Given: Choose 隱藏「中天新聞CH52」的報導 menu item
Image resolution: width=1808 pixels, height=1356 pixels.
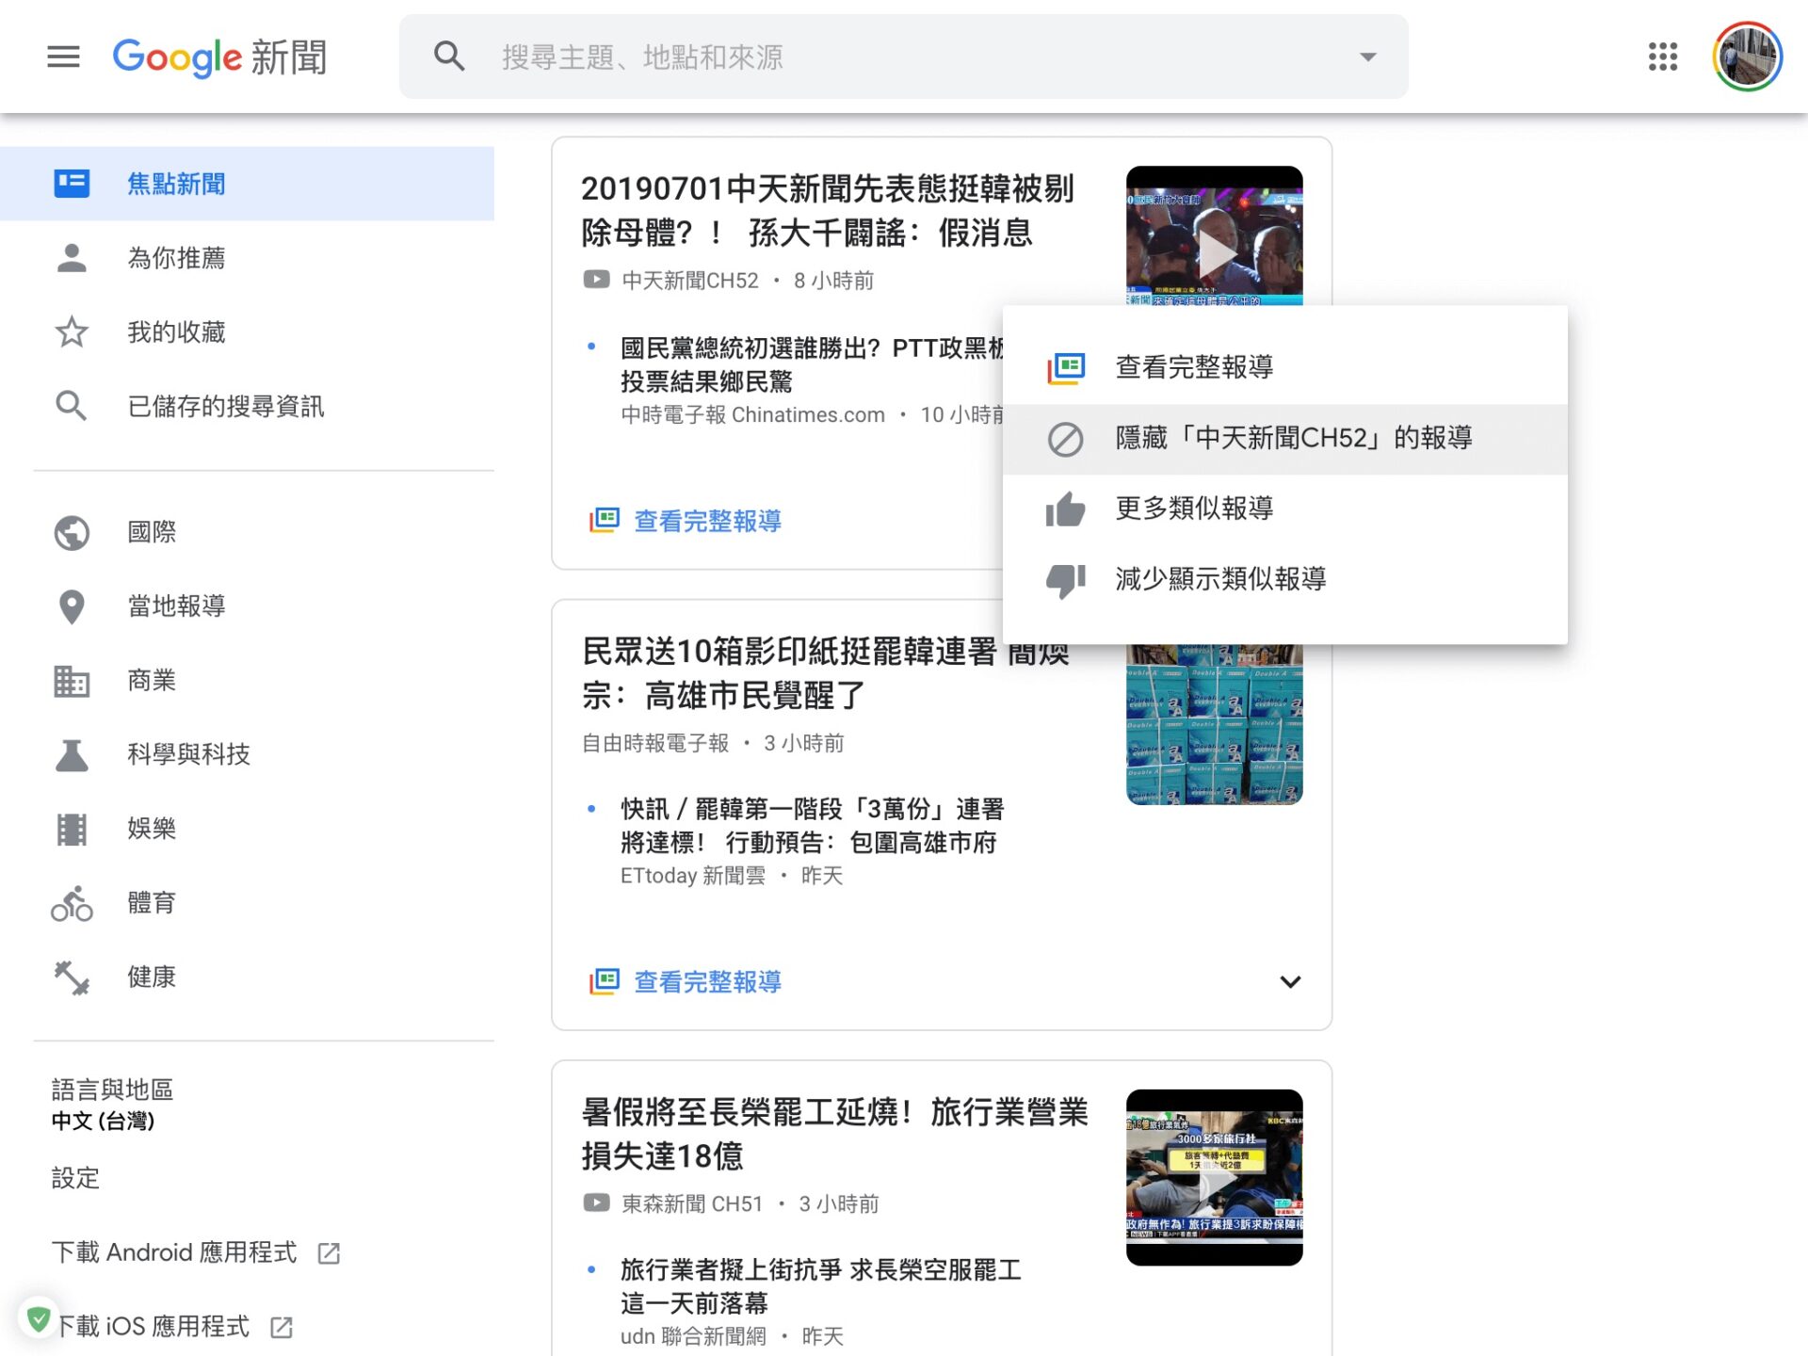Looking at the screenshot, I should 1285,439.
